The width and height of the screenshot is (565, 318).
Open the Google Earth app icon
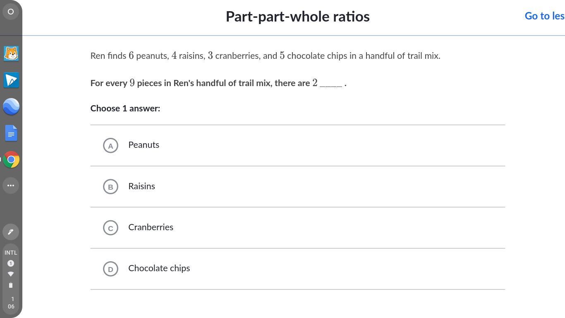[11, 106]
